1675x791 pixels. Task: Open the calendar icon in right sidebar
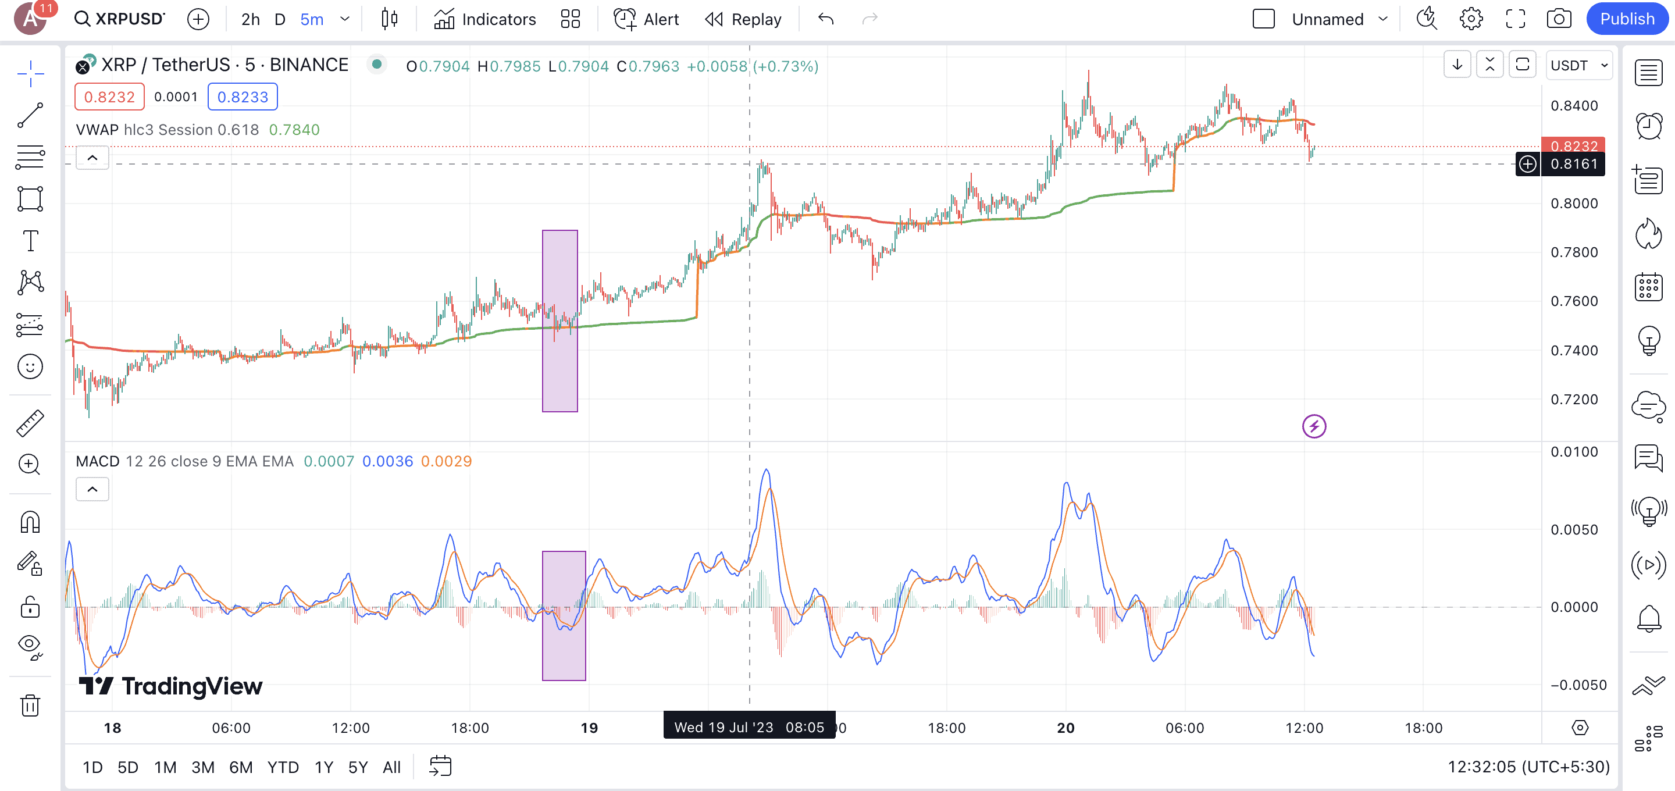1648,287
